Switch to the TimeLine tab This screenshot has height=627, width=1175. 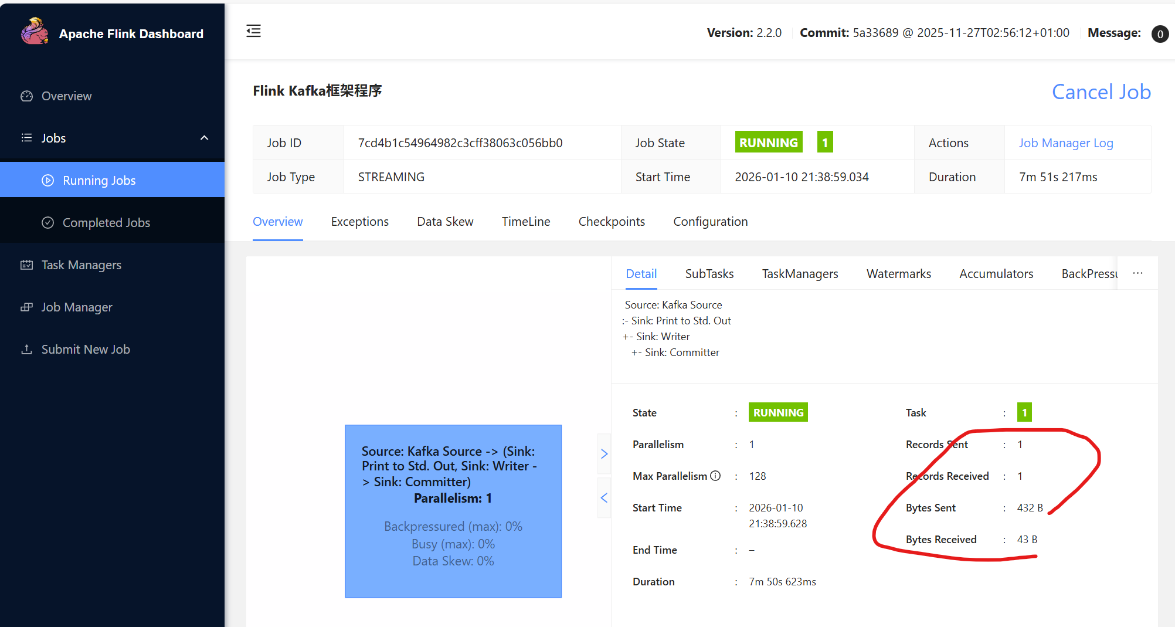(x=526, y=222)
